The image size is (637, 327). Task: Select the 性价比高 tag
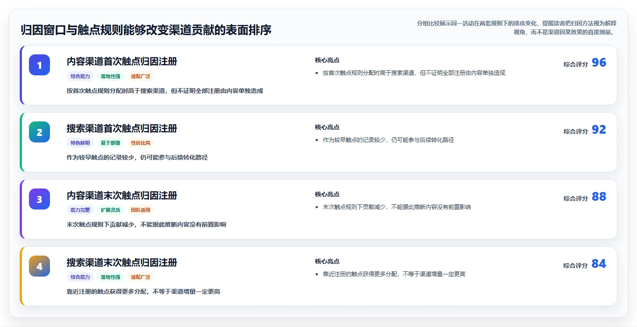[141, 143]
